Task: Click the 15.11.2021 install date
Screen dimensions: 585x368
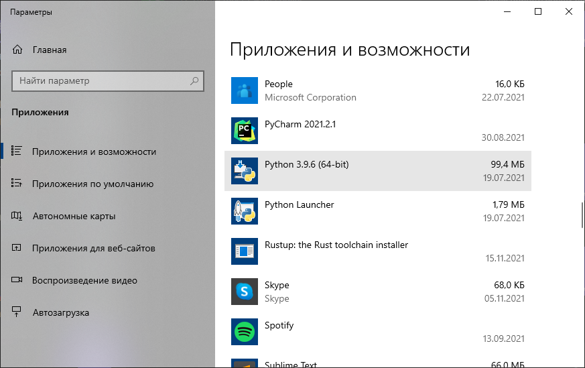Action: 505,258
